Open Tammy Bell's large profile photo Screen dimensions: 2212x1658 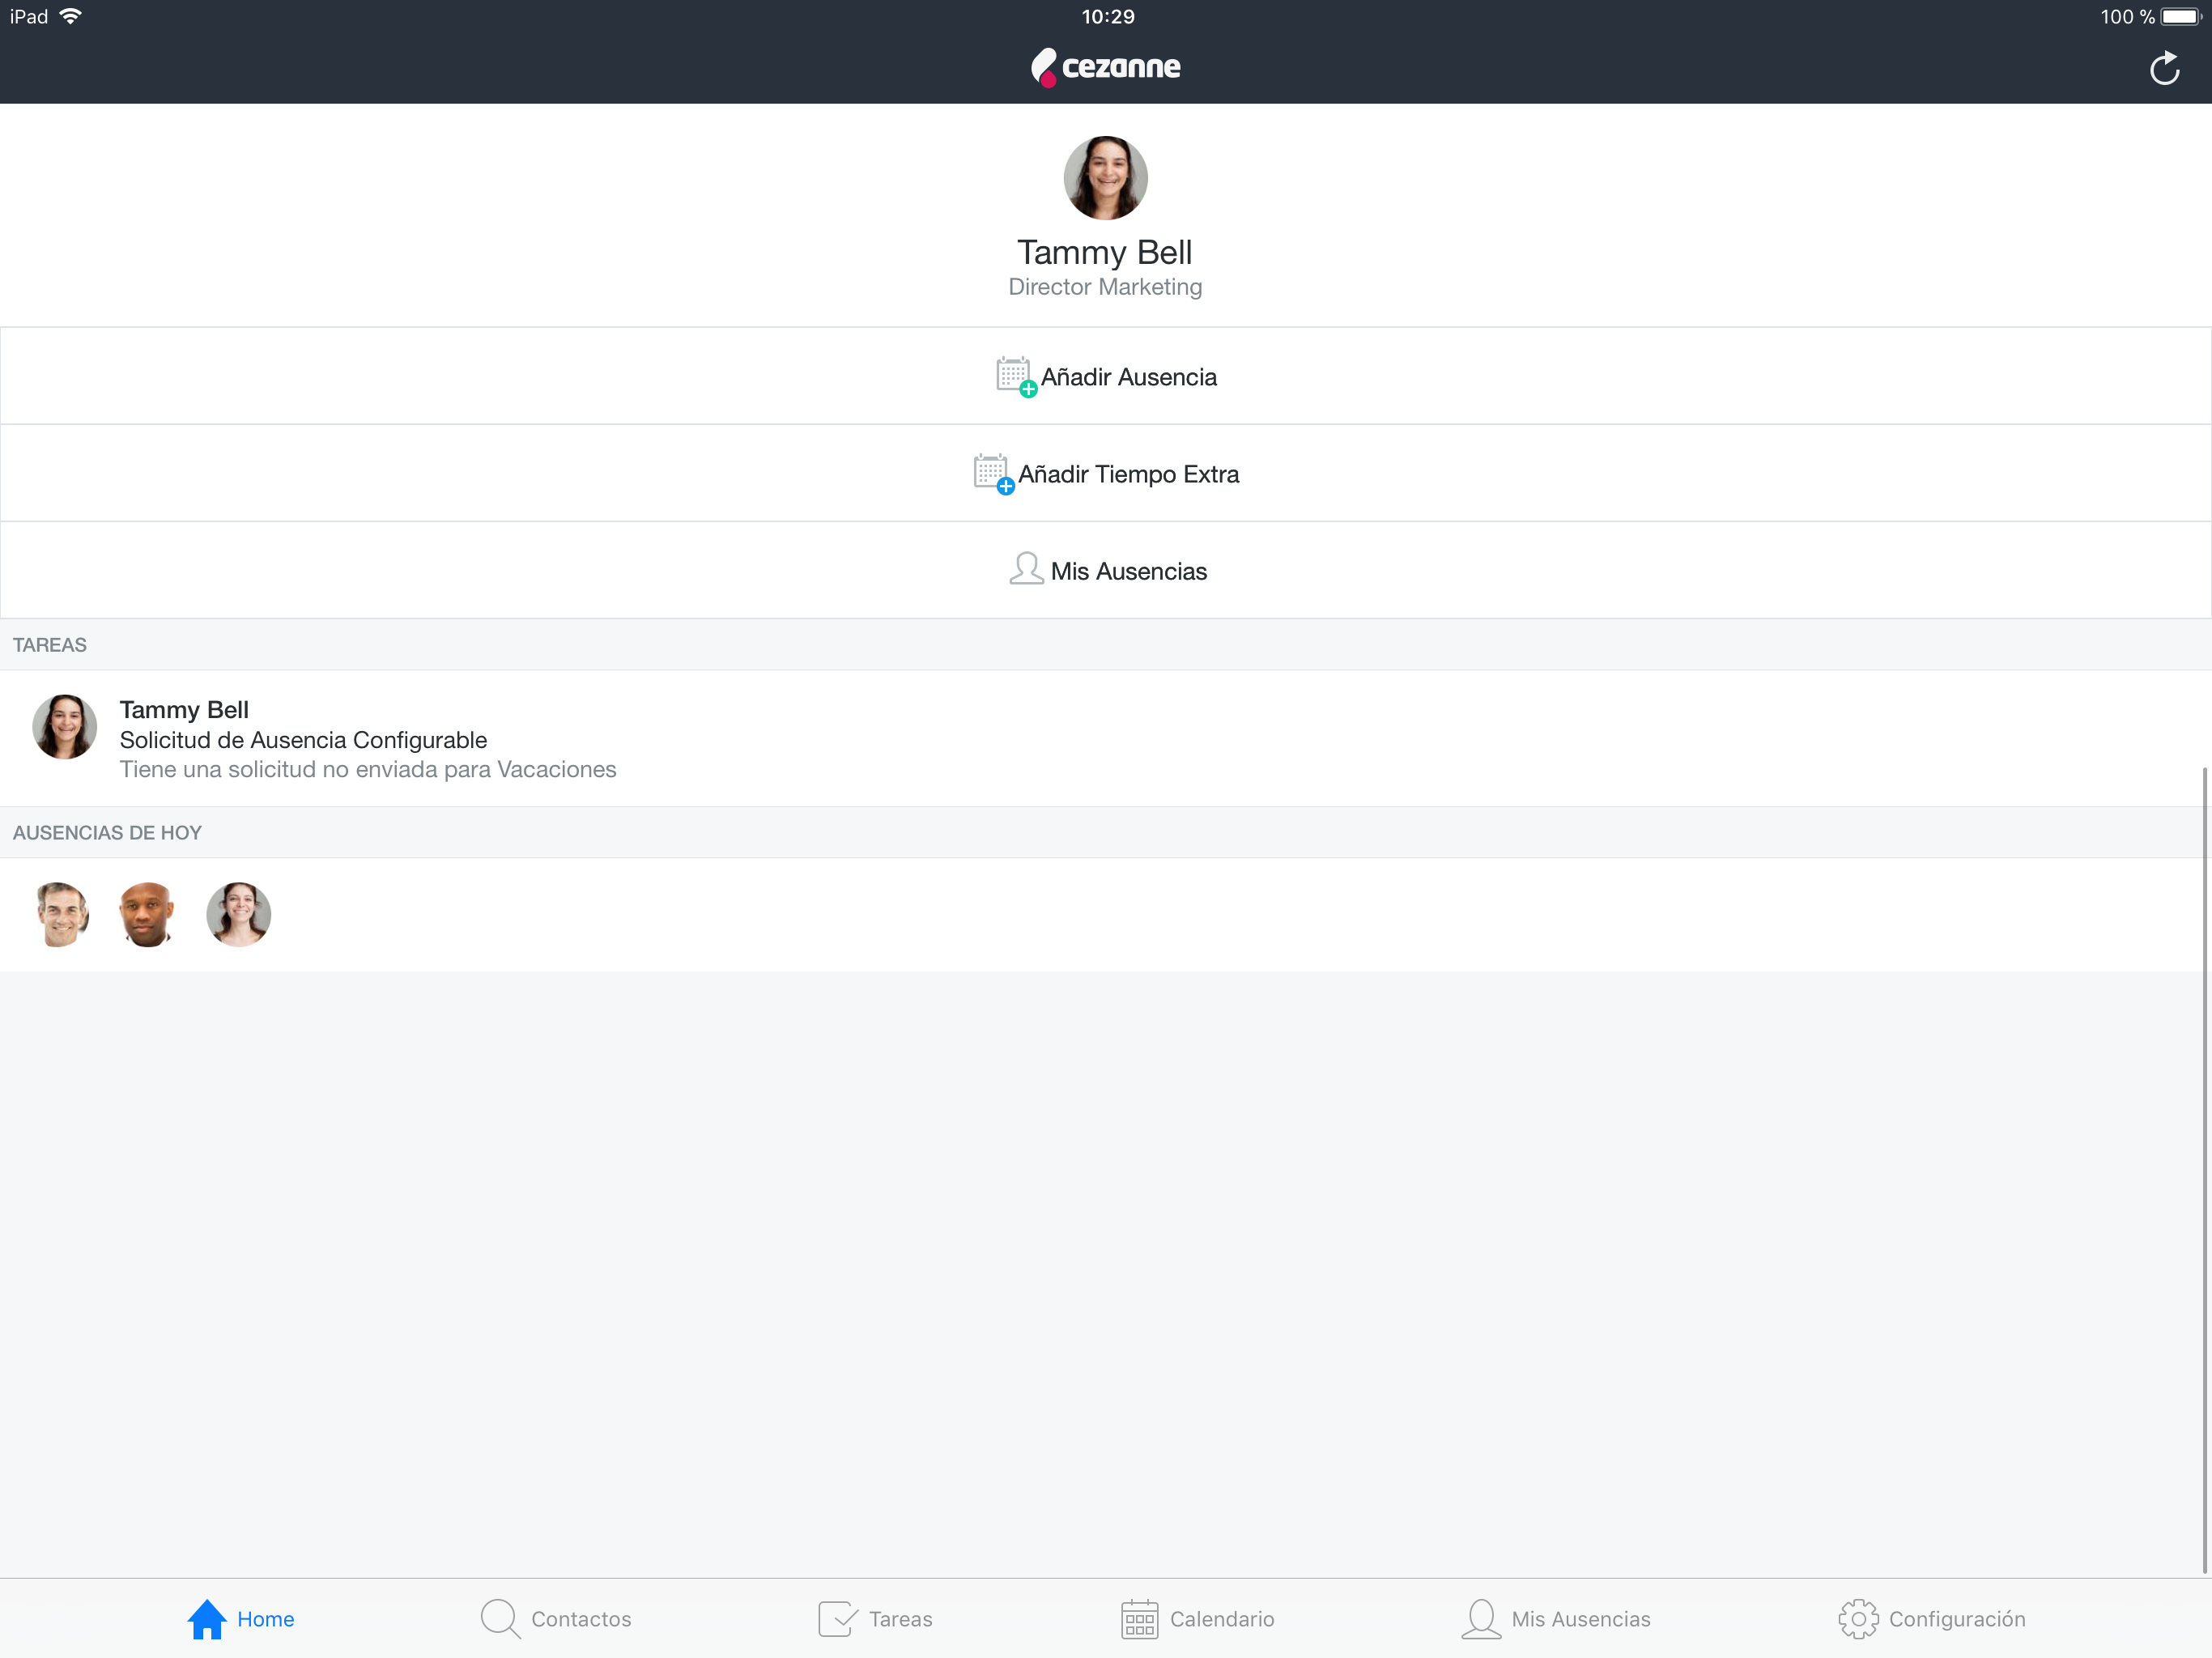coord(1105,178)
